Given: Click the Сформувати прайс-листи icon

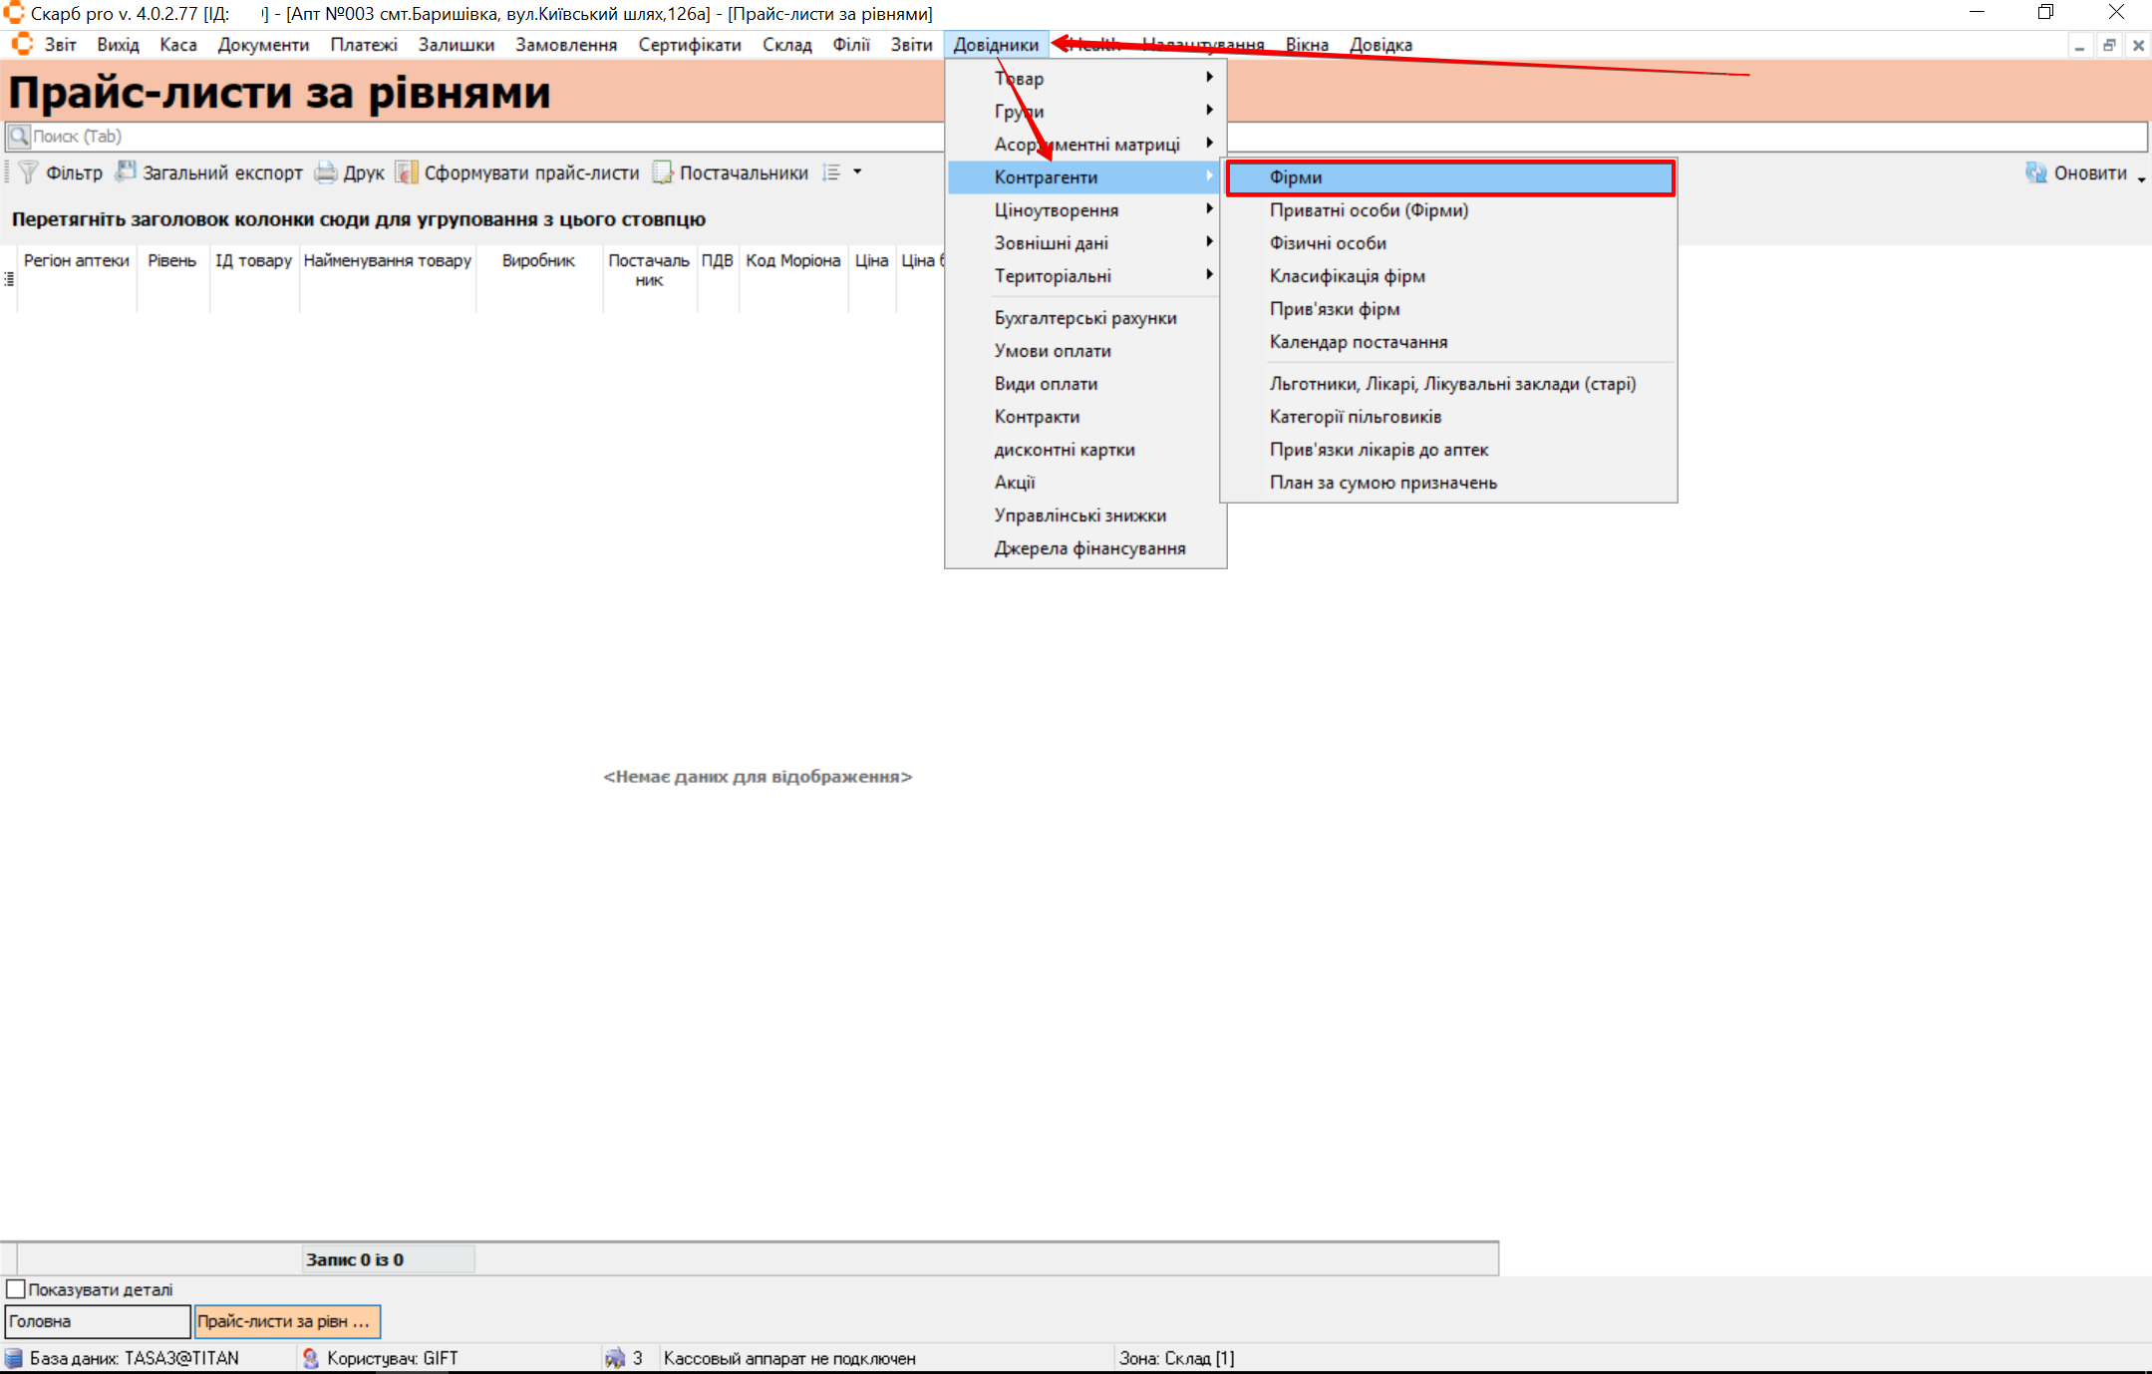Looking at the screenshot, I should coord(406,172).
